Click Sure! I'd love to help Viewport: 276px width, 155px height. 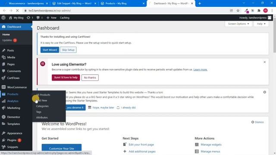[x=66, y=77]
